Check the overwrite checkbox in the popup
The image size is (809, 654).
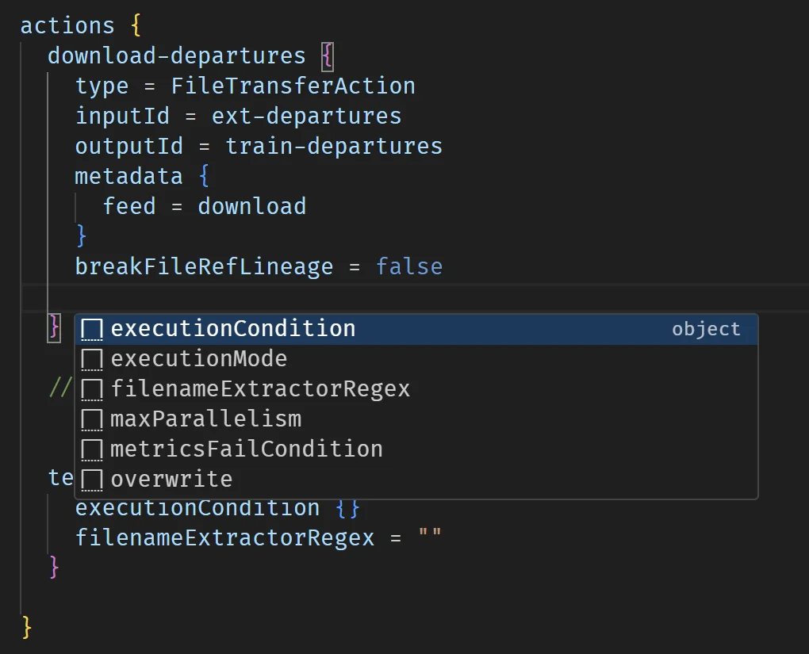(91, 479)
